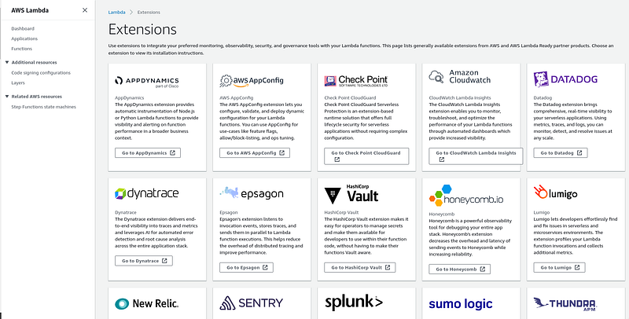Open Code signing configurations
Viewport: 629px width, 319px height.
pos(41,73)
